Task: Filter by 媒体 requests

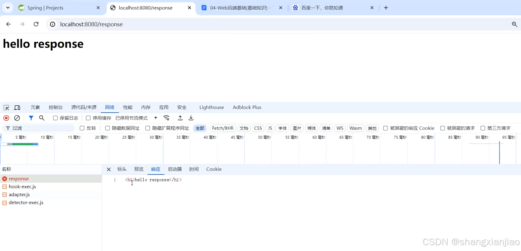Action: (x=311, y=128)
